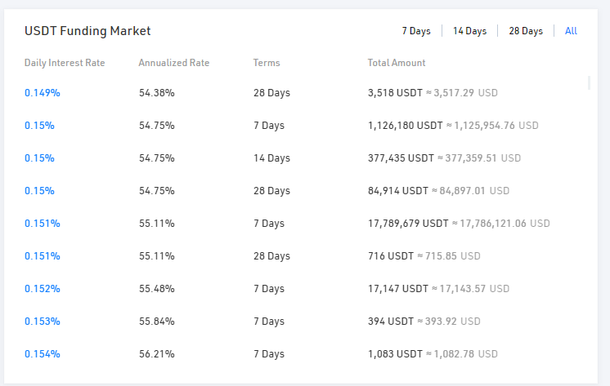Click the funding list vertical scrollbar
Viewport: 610px width, 386px height.
point(589,83)
